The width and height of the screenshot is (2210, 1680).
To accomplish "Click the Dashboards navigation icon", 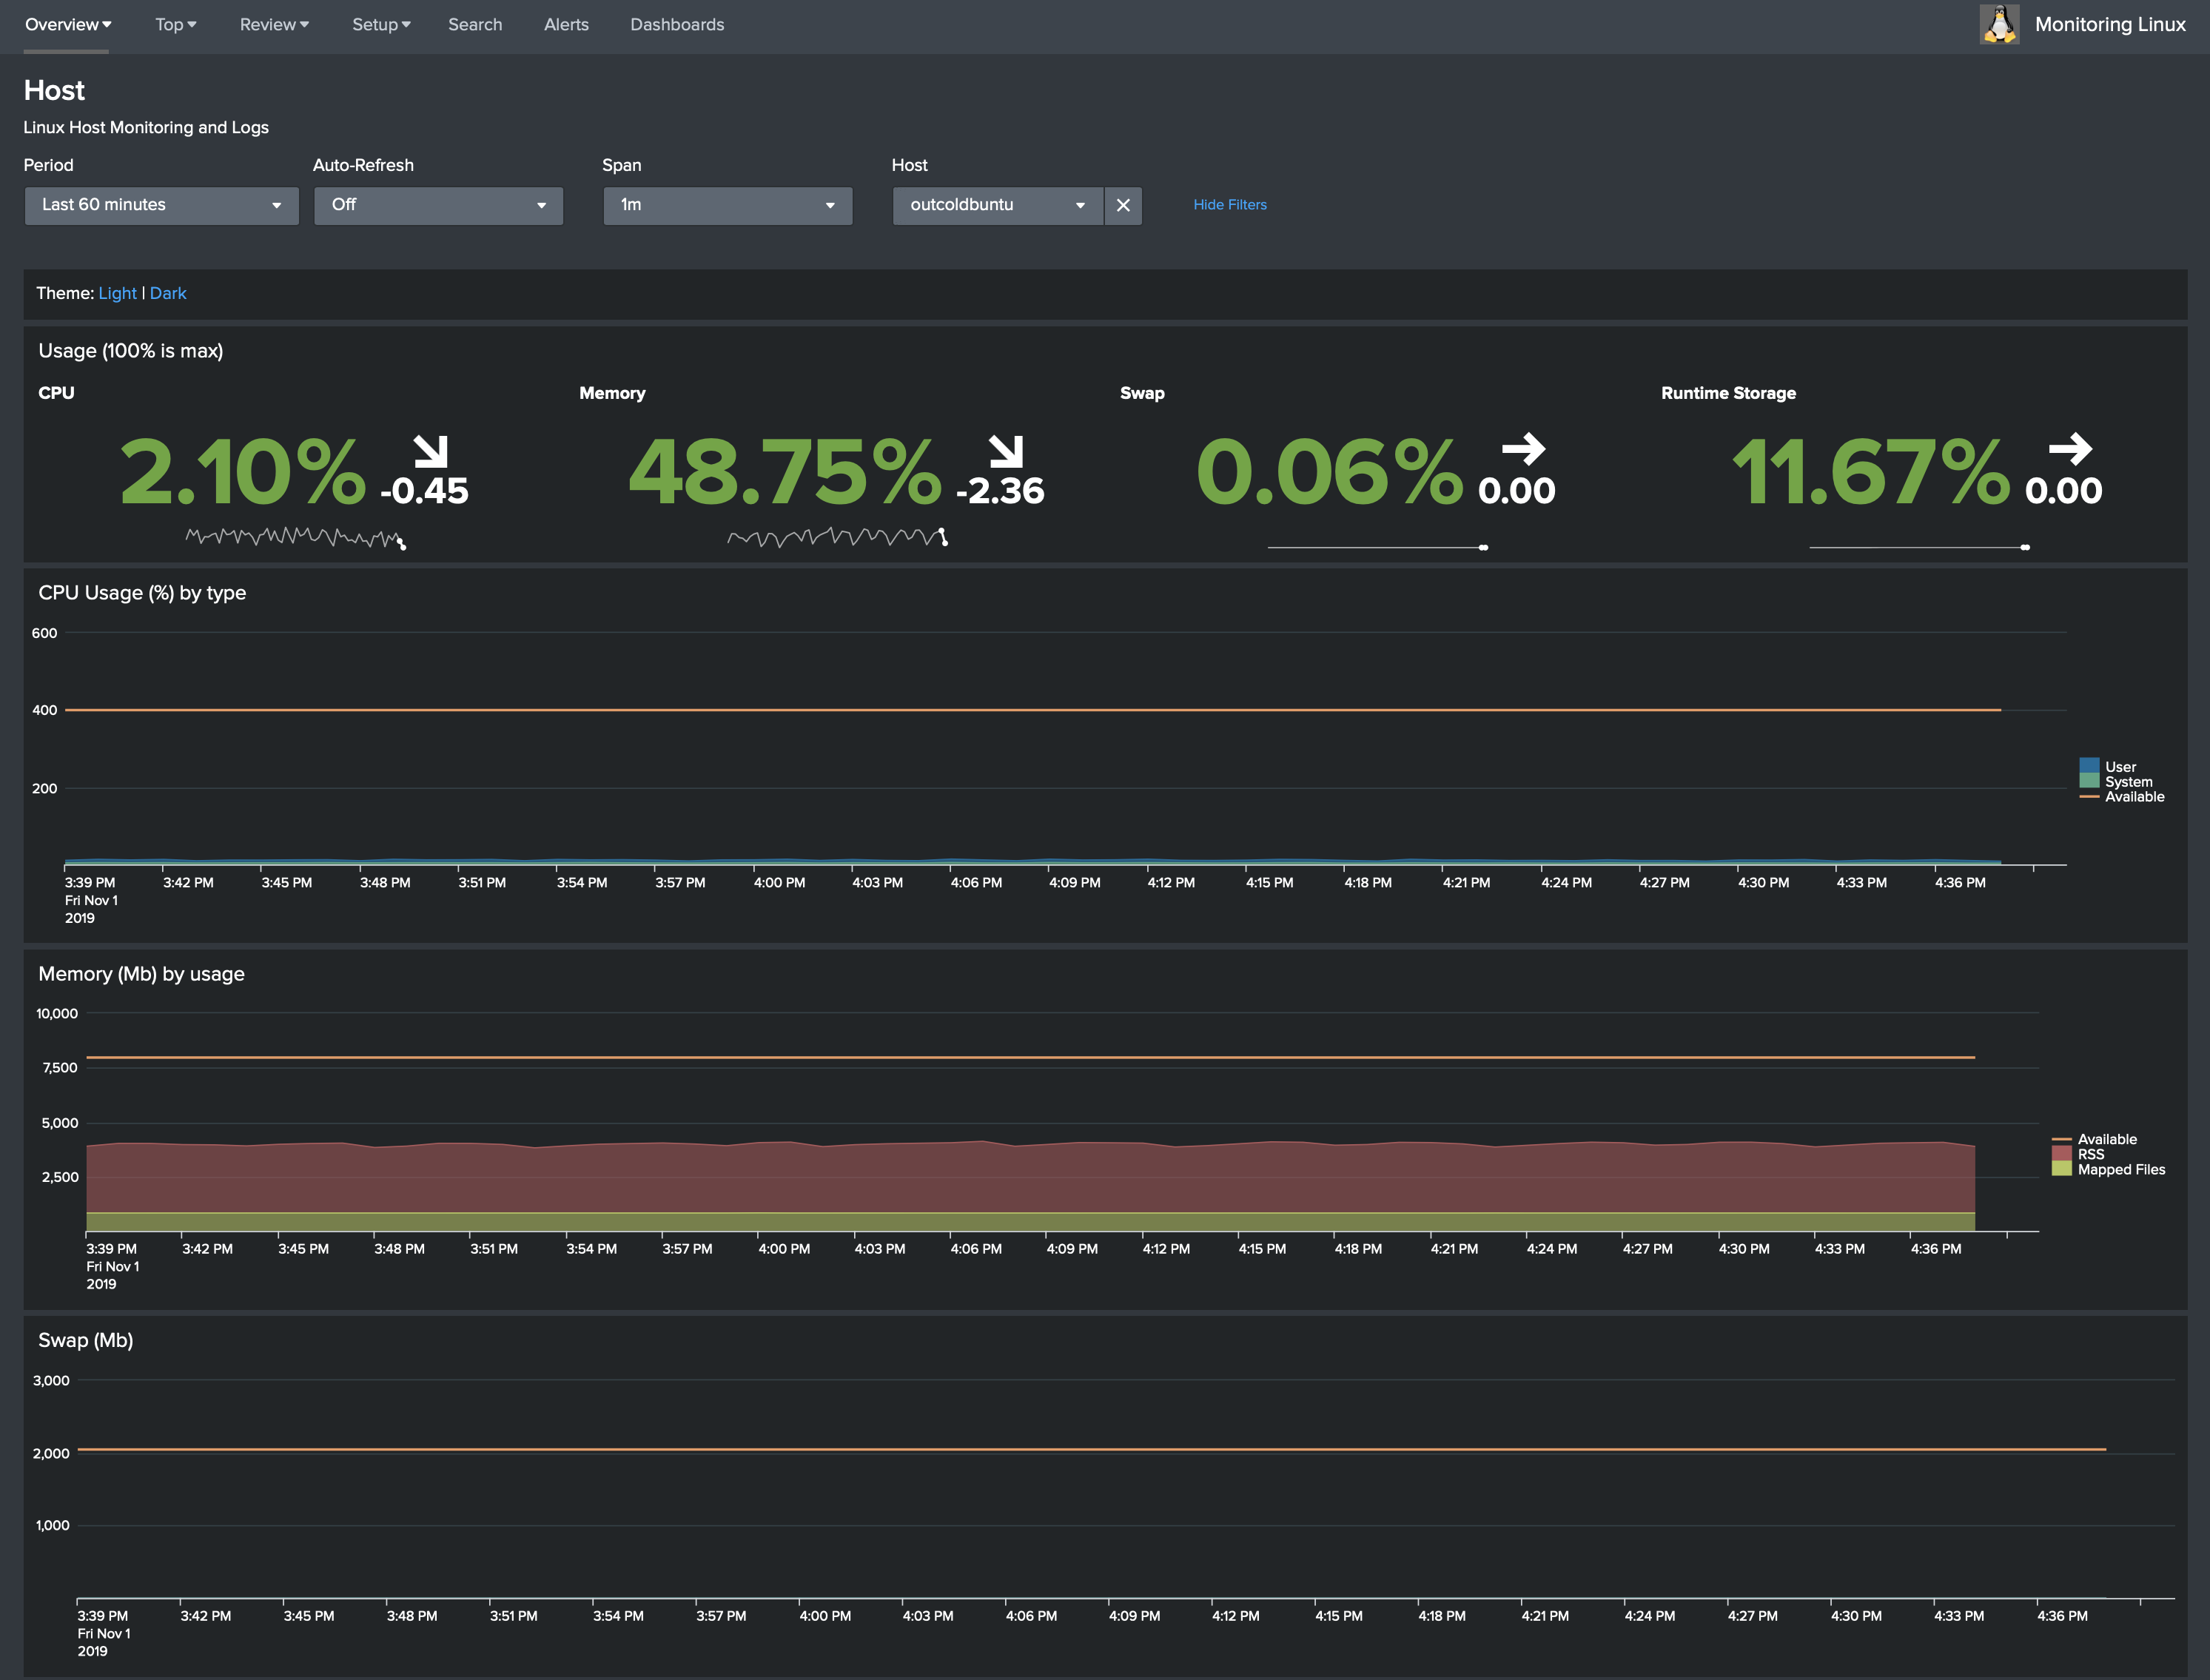I will pyautogui.click(x=676, y=23).
